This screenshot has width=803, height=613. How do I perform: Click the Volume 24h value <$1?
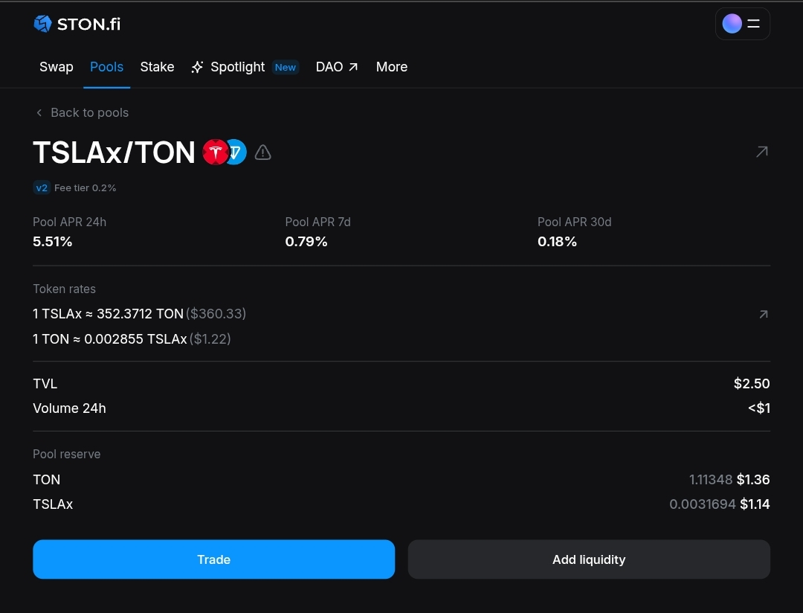[759, 408]
